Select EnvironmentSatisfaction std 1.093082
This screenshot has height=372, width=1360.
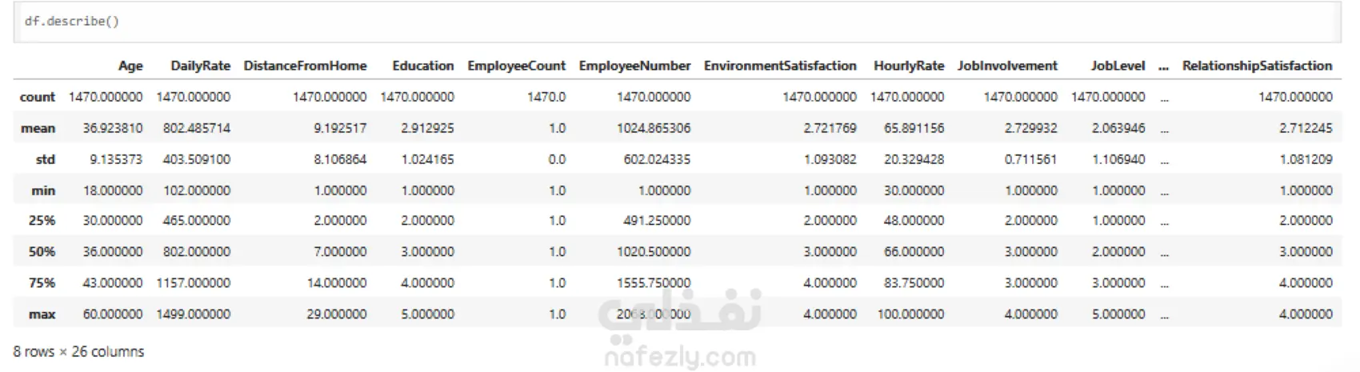(x=830, y=159)
